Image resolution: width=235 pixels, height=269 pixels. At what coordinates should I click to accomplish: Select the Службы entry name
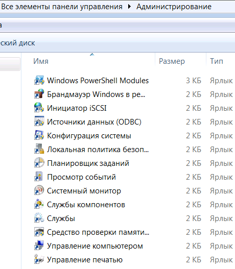[61, 218]
